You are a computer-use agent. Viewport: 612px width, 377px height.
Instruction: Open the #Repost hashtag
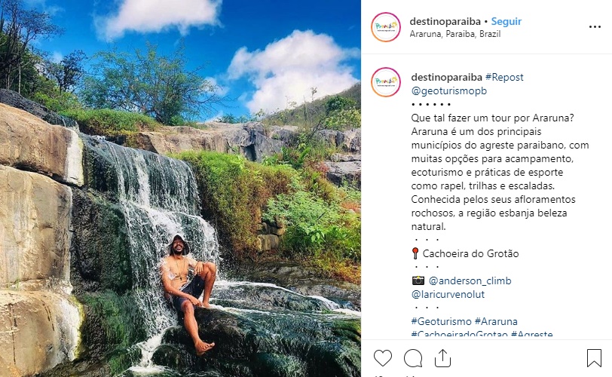[504, 77]
